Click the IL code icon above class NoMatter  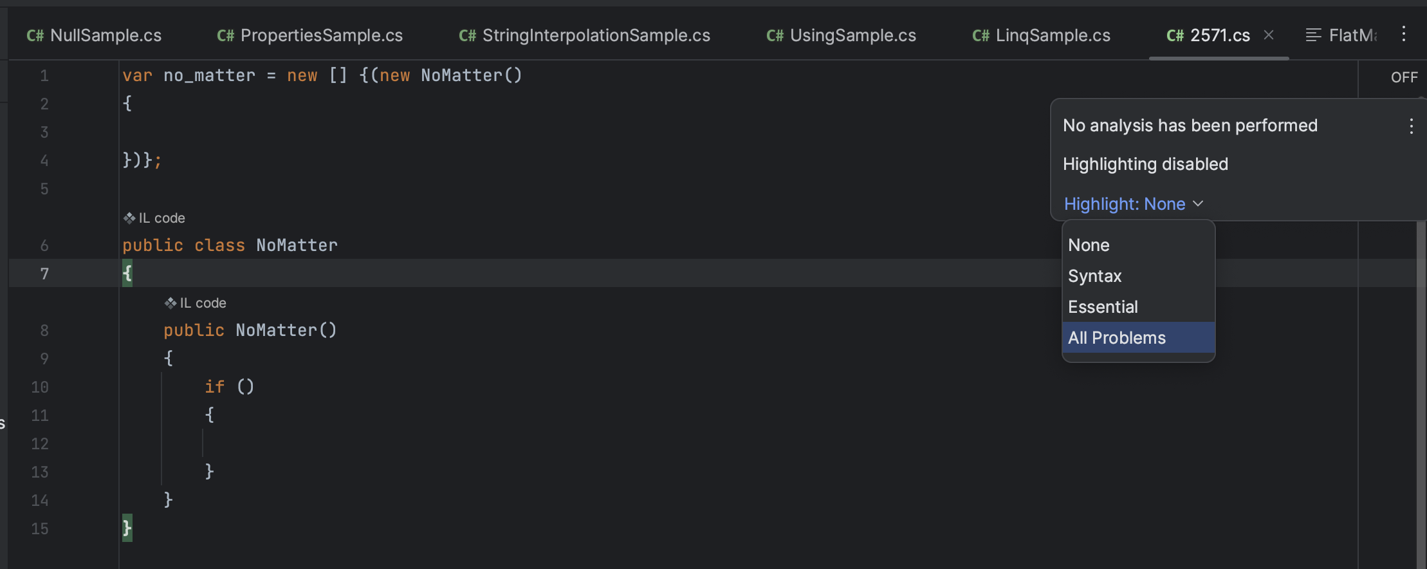129,218
